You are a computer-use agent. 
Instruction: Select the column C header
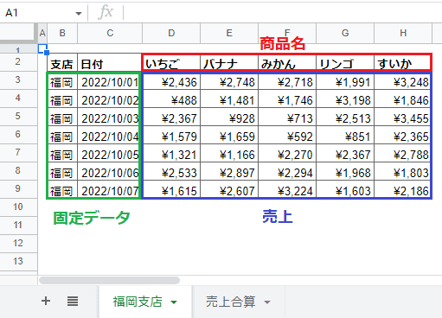110,34
